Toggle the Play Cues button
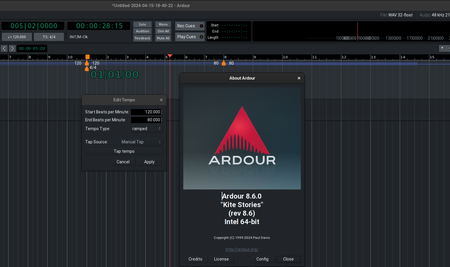The image size is (450, 267). tap(190, 37)
